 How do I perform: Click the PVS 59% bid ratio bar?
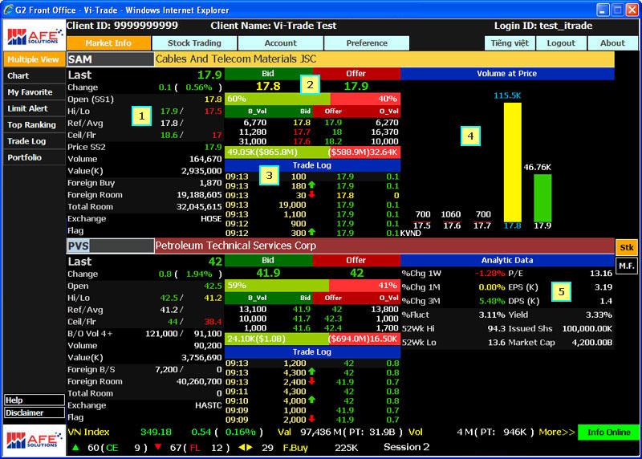pos(277,286)
